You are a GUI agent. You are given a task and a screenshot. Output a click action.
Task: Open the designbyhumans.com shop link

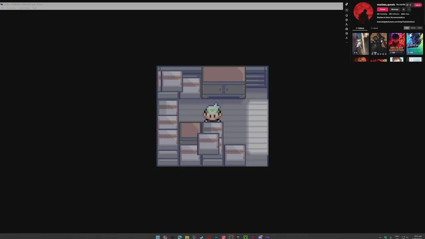(x=396, y=22)
